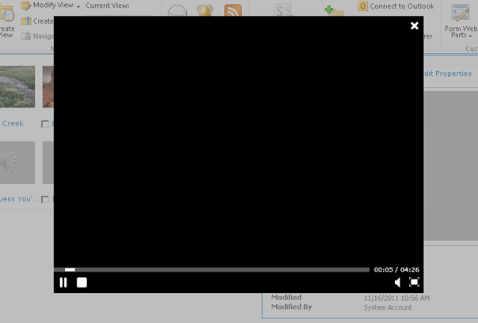Viewport: 478px width, 323px height.
Task: Click the Sync to SharePoint Workspace icon
Action: [x=283, y=10]
